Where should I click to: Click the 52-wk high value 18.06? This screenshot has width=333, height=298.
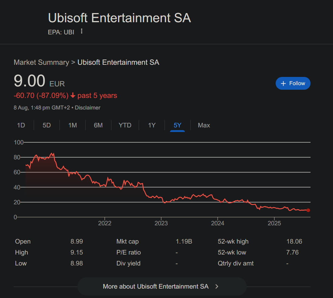pos(294,241)
